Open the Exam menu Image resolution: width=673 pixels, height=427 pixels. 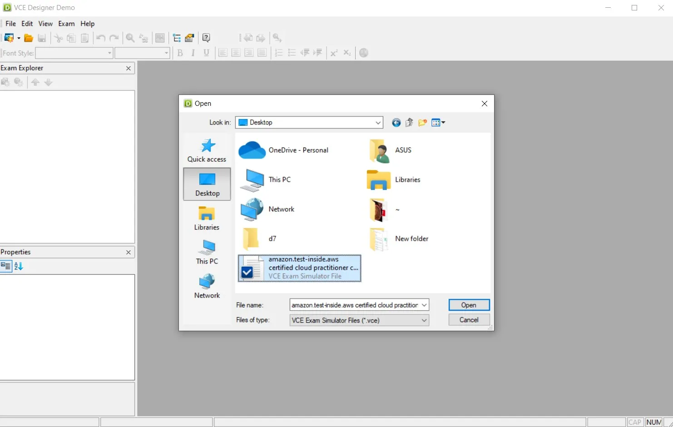click(x=66, y=24)
